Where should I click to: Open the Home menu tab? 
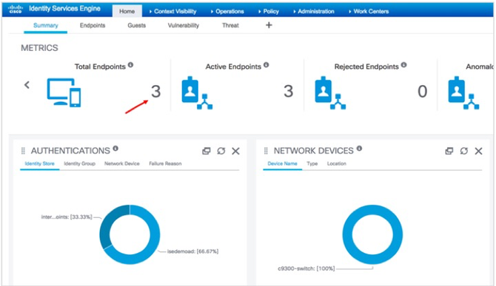[x=127, y=11]
